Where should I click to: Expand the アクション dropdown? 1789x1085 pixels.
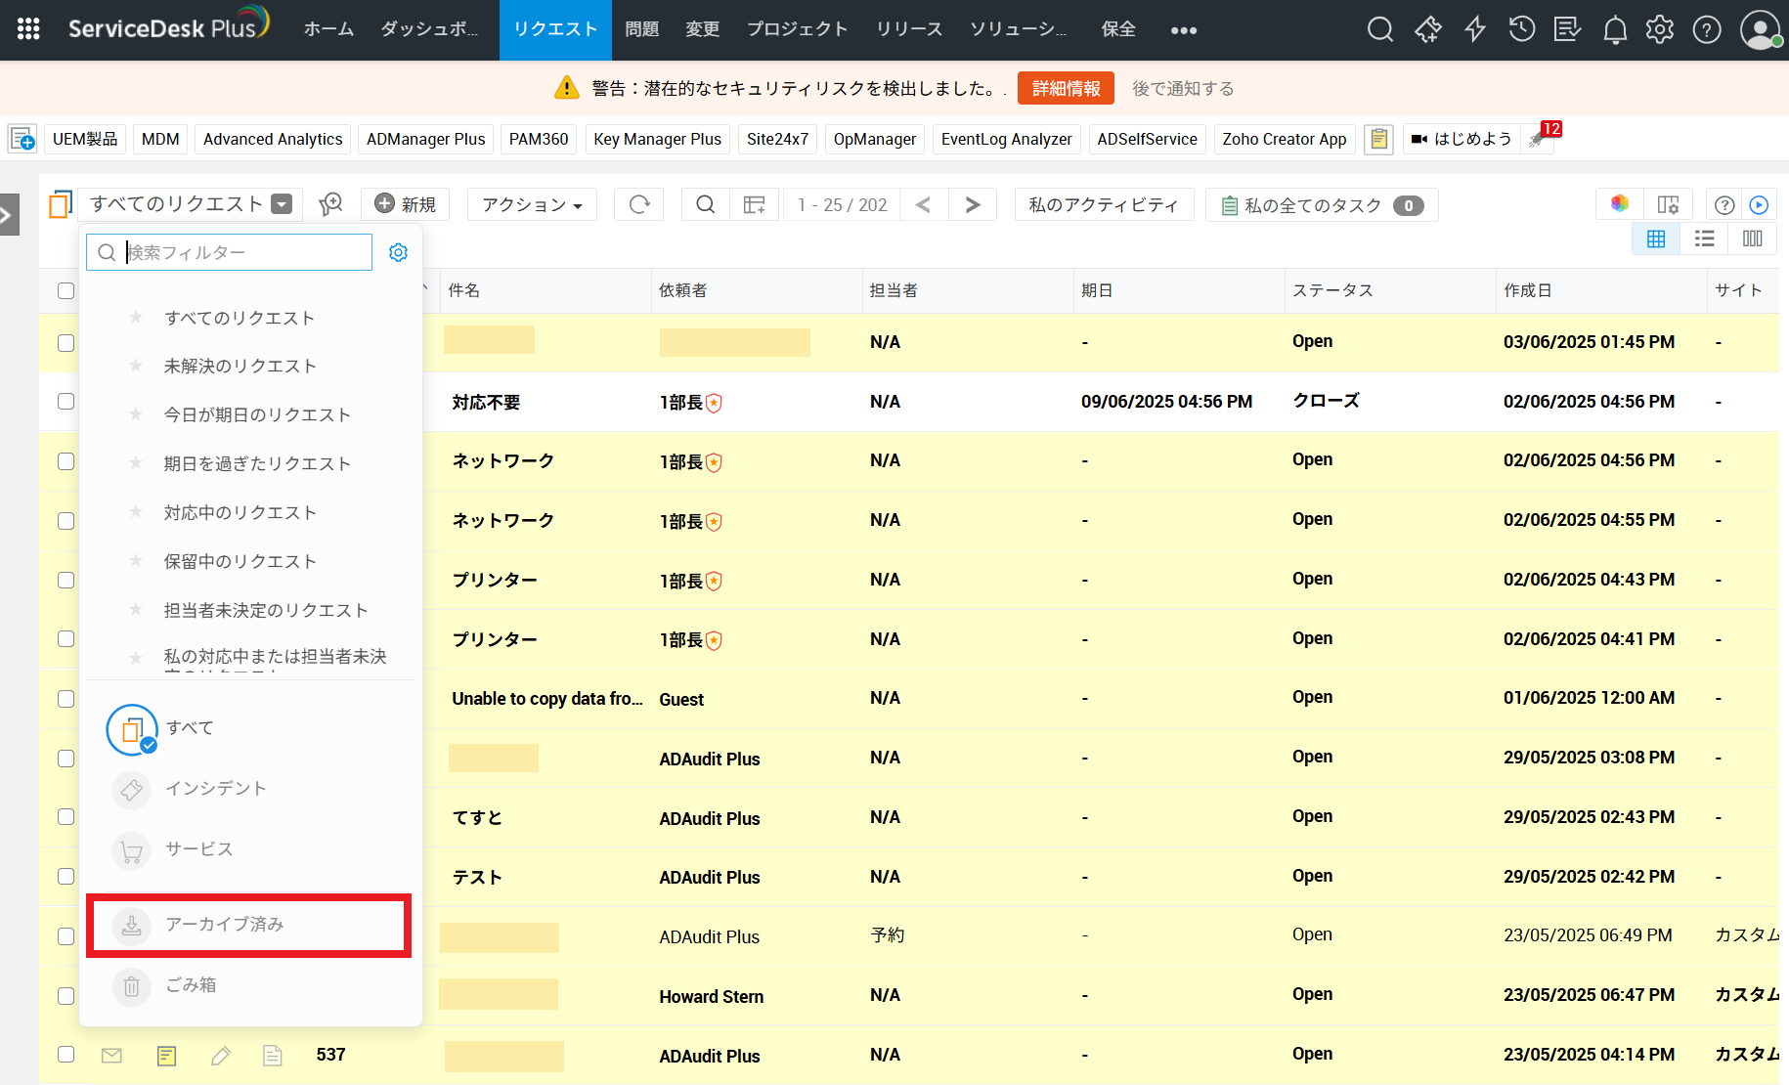[532, 204]
